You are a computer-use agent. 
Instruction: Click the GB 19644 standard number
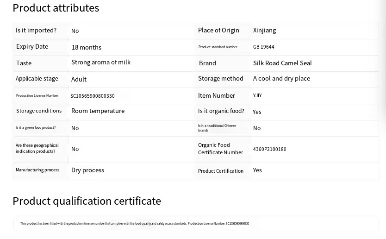263,47
